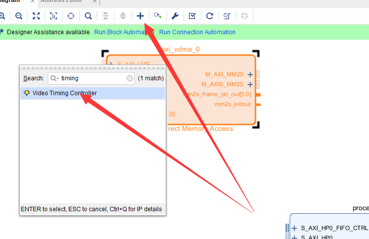Open the Search magnifier in the toolbar

pos(88,16)
